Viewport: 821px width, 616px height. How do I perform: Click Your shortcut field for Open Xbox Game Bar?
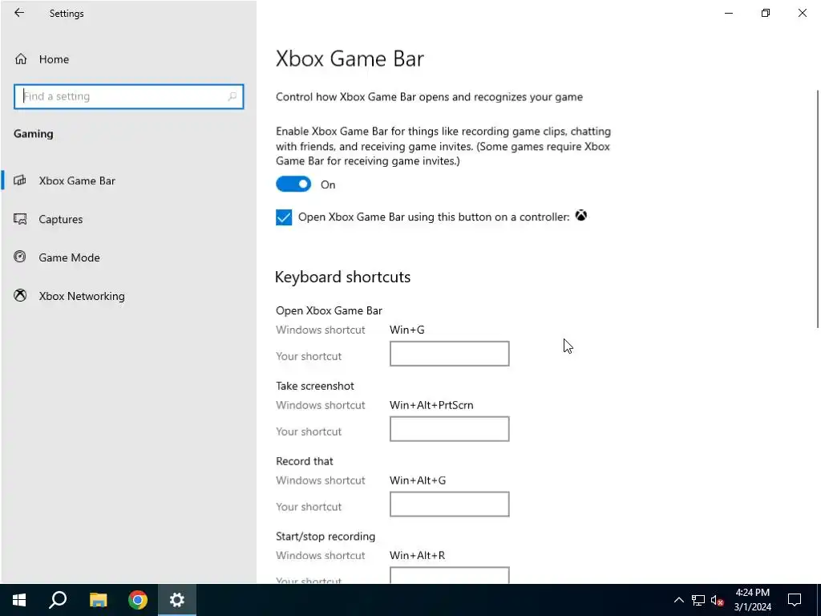(x=449, y=354)
